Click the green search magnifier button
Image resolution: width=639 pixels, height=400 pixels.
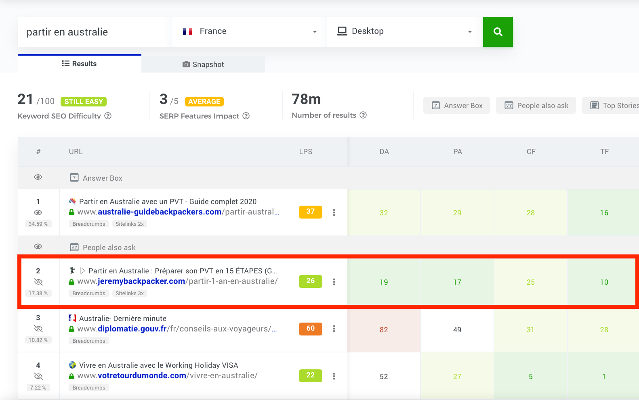pos(498,32)
